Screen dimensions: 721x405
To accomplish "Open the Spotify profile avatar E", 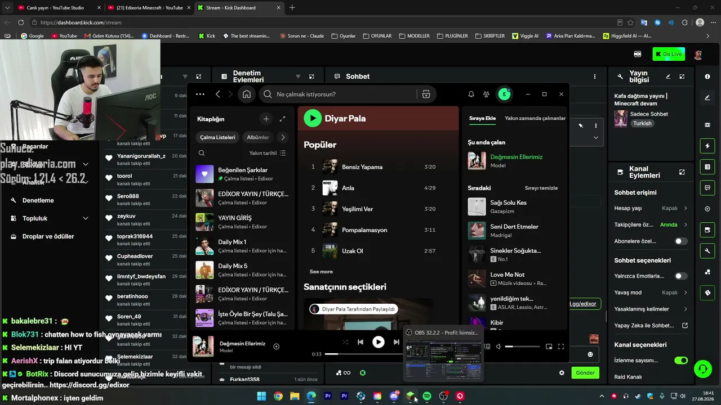I will point(504,94).
